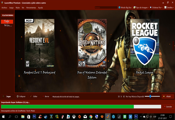The width and height of the screenshot is (175, 120).
Task: Select the Rocket League cover art
Action: click(x=145, y=43)
